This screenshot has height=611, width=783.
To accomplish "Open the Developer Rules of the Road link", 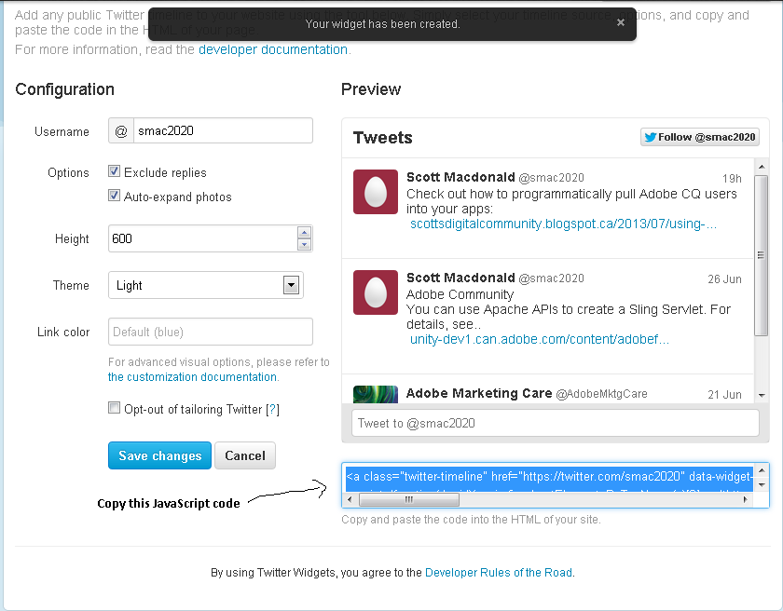I will coord(499,573).
